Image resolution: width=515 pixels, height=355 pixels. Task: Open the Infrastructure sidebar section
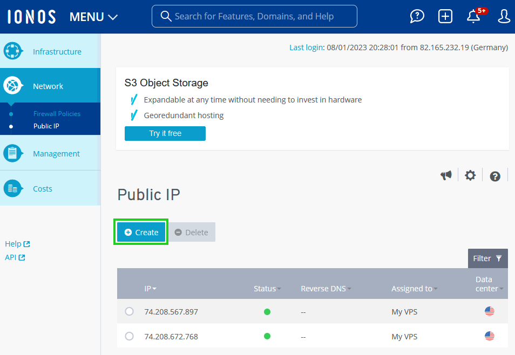(x=57, y=52)
